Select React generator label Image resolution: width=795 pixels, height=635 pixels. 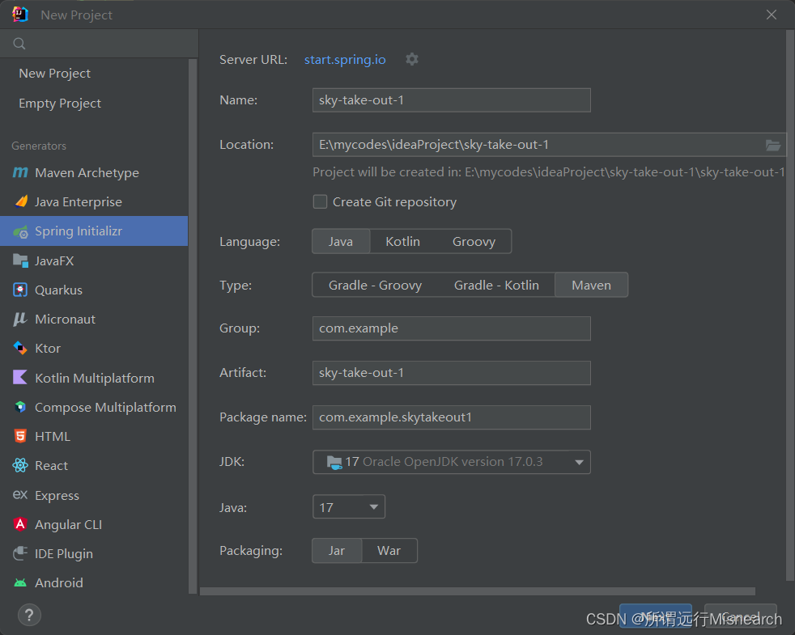click(51, 466)
